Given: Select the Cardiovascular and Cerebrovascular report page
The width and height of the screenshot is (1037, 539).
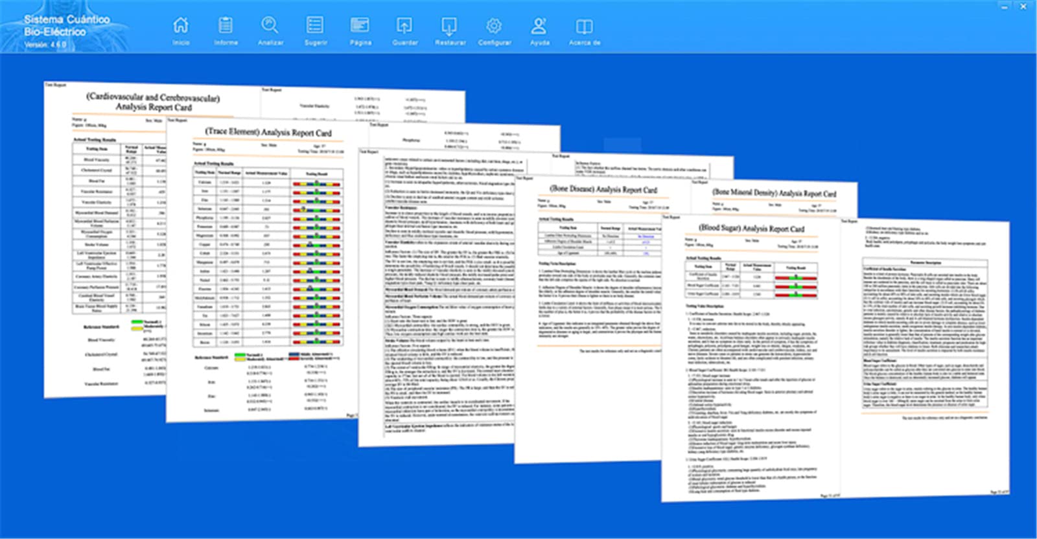Looking at the screenshot, I should (104, 240).
